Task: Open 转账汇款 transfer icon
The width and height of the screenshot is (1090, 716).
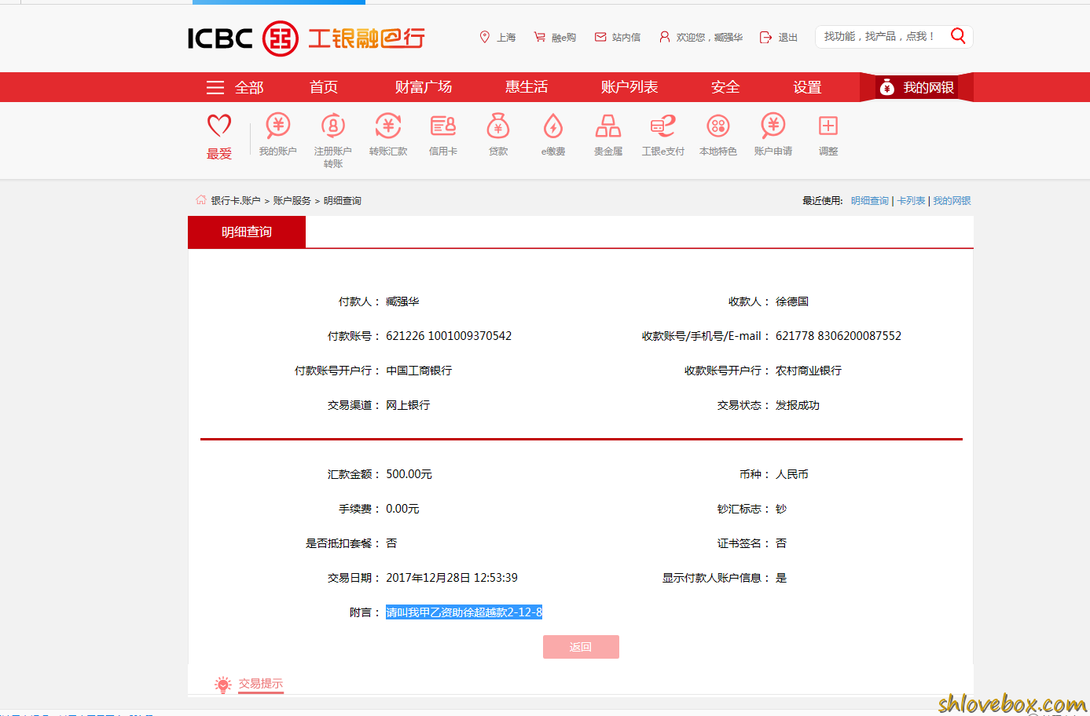Action: point(388,126)
